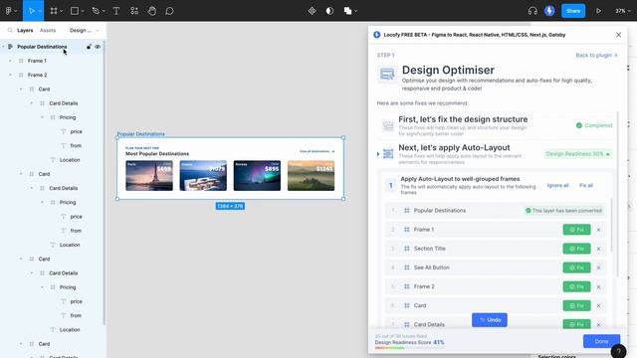The height and width of the screenshot is (358, 637).
Task: Select the Comment tool
Action: coord(169,11)
